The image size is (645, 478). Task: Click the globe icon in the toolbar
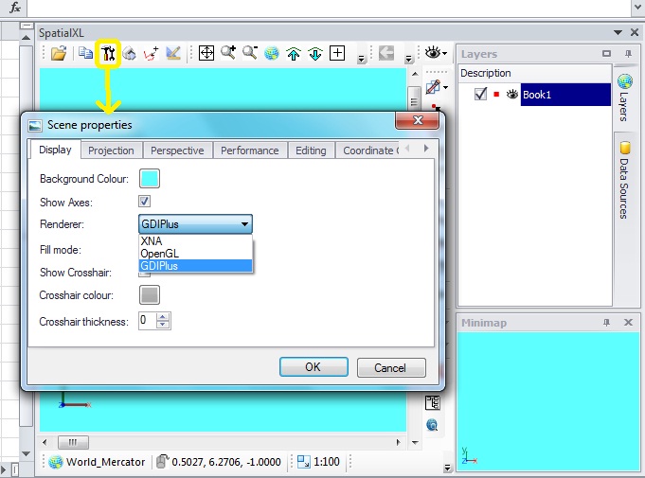click(272, 54)
